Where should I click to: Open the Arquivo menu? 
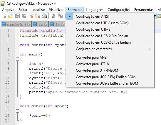tap(8, 10)
